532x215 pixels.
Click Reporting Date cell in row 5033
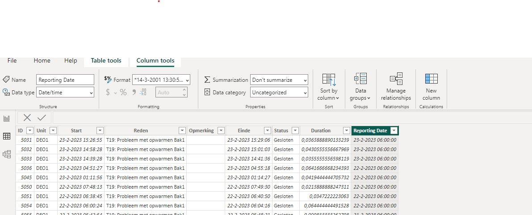pos(375,159)
